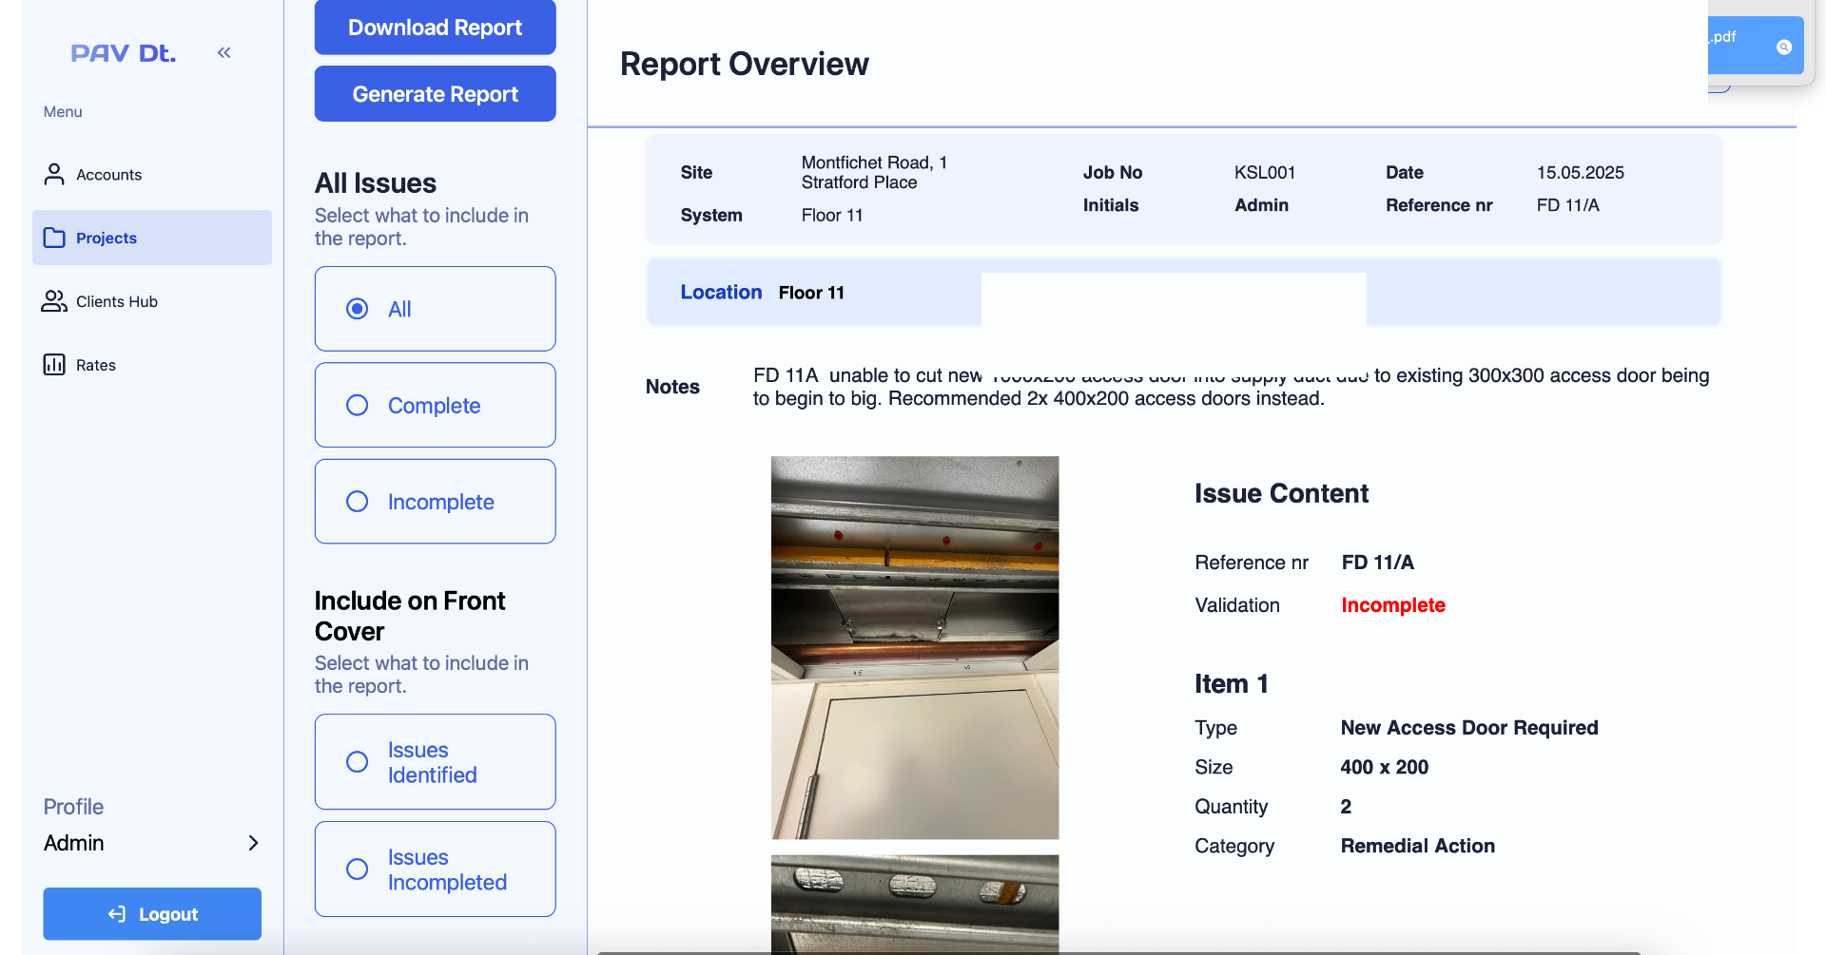This screenshot has width=1826, height=955.
Task: Click the Item 1 heading
Action: [1232, 684]
